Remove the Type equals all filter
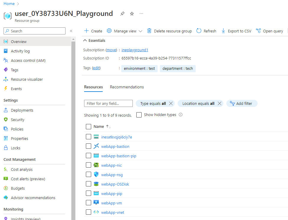Image resolution: width=288 pixels, height=220 pixels. tap(171, 103)
